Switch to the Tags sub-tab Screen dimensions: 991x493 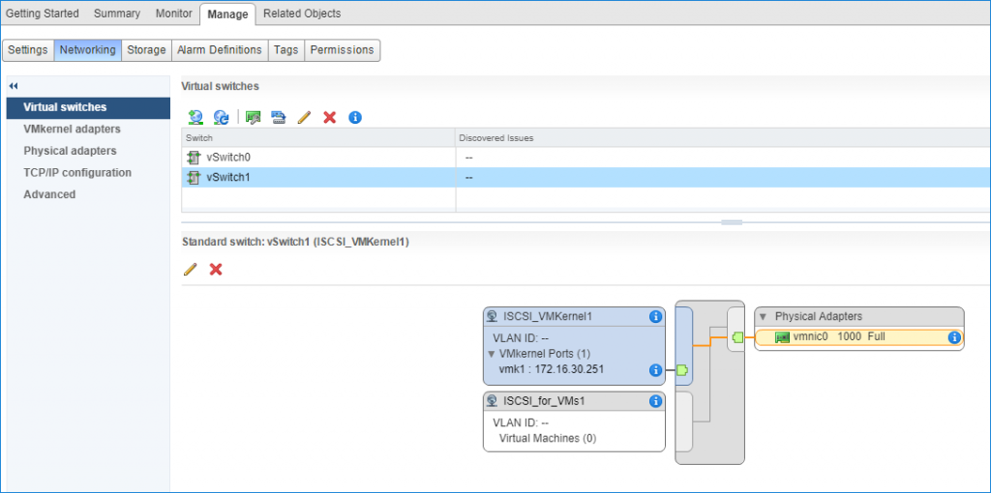(286, 50)
